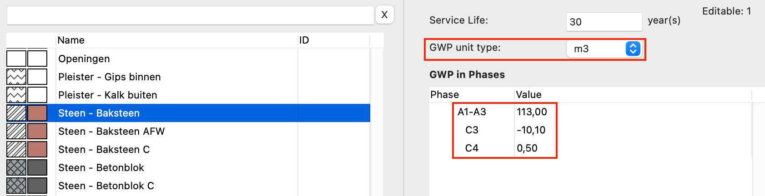Clear search with the X button
The width and height of the screenshot is (765, 196).
(x=384, y=15)
